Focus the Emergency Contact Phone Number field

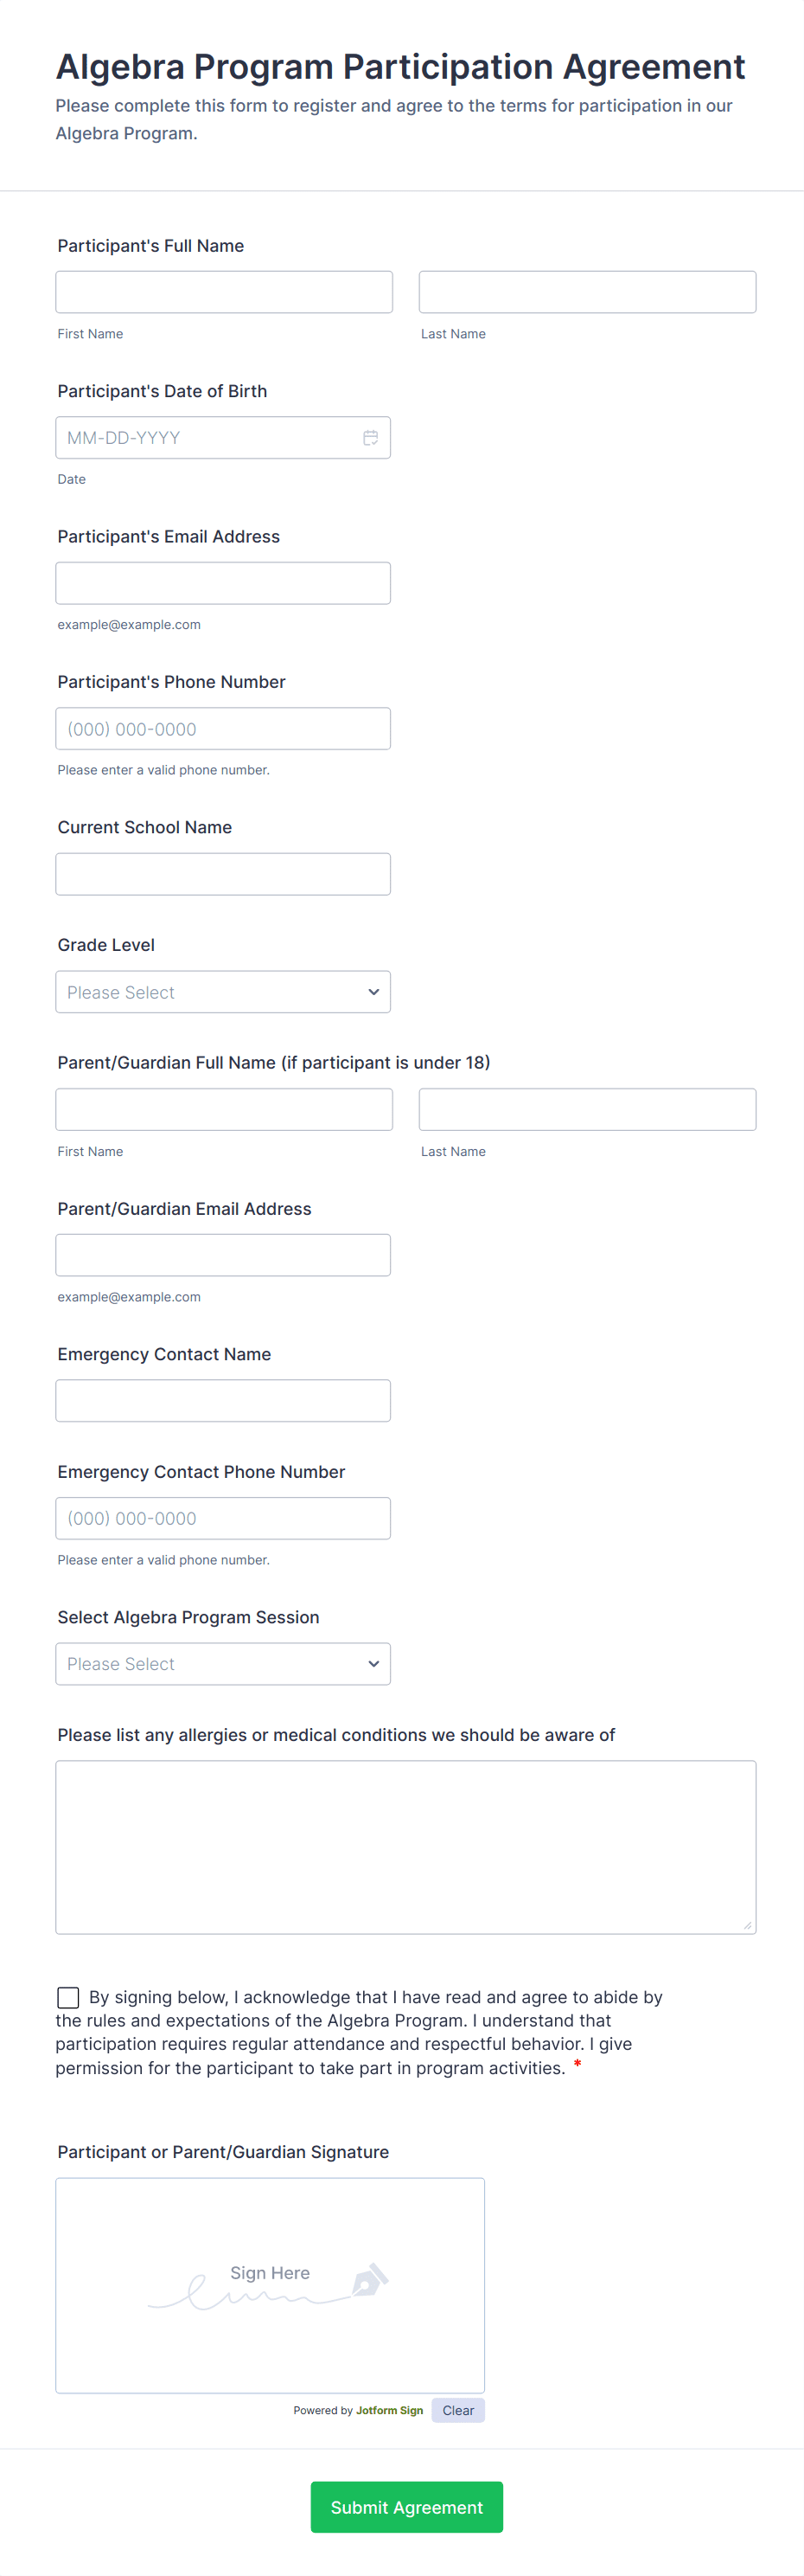pyautogui.click(x=223, y=1518)
